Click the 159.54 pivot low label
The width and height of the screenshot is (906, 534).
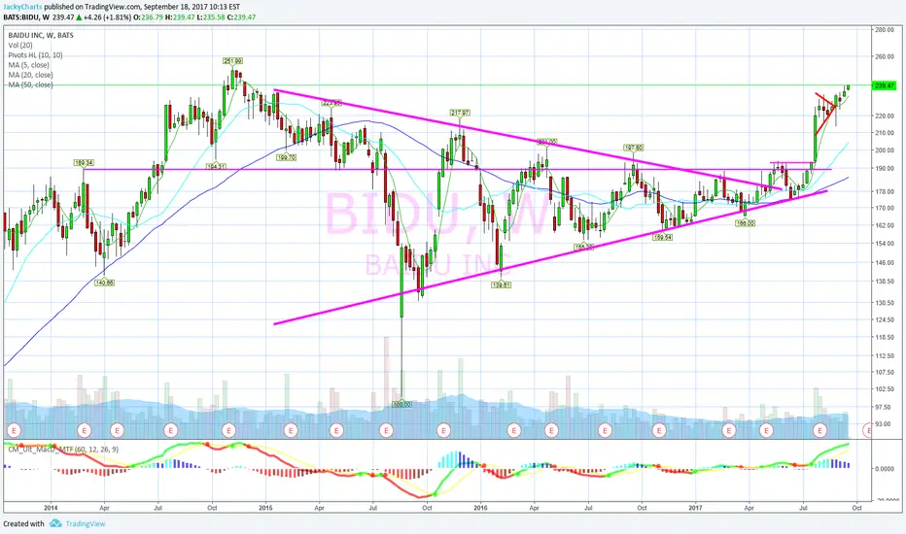click(662, 237)
